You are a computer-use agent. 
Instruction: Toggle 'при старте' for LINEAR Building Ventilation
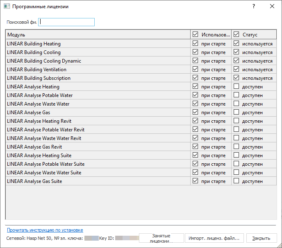(x=196, y=69)
